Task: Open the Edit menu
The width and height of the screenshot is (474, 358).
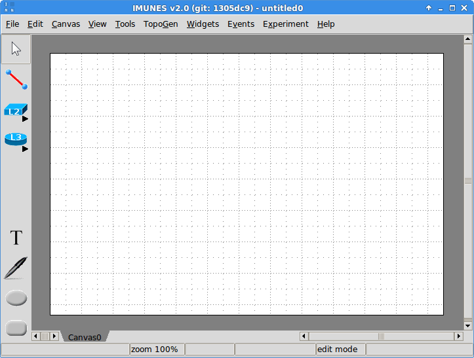Action: (x=35, y=24)
